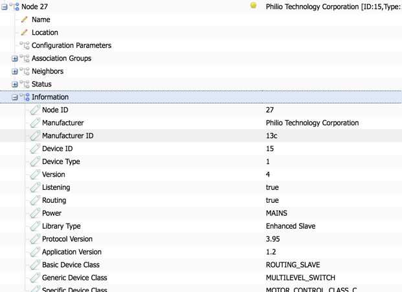The height and width of the screenshot is (292, 402).
Task: Collapse the Node 27 tree entry
Action: (x=5, y=7)
